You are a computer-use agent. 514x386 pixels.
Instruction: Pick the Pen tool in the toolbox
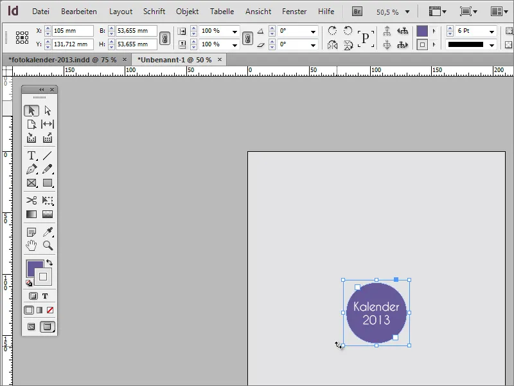pos(31,169)
